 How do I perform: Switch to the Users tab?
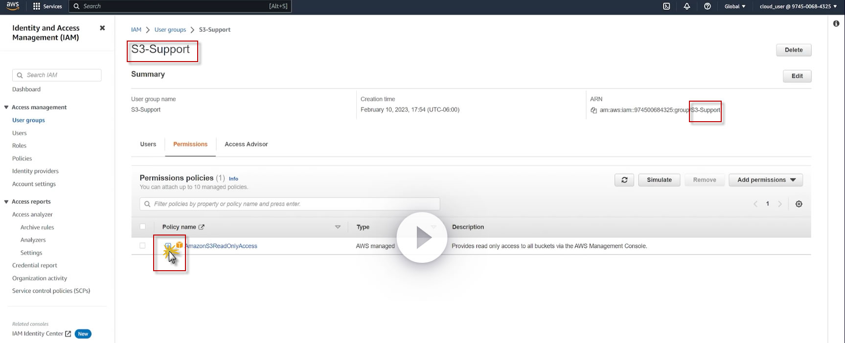tap(148, 144)
